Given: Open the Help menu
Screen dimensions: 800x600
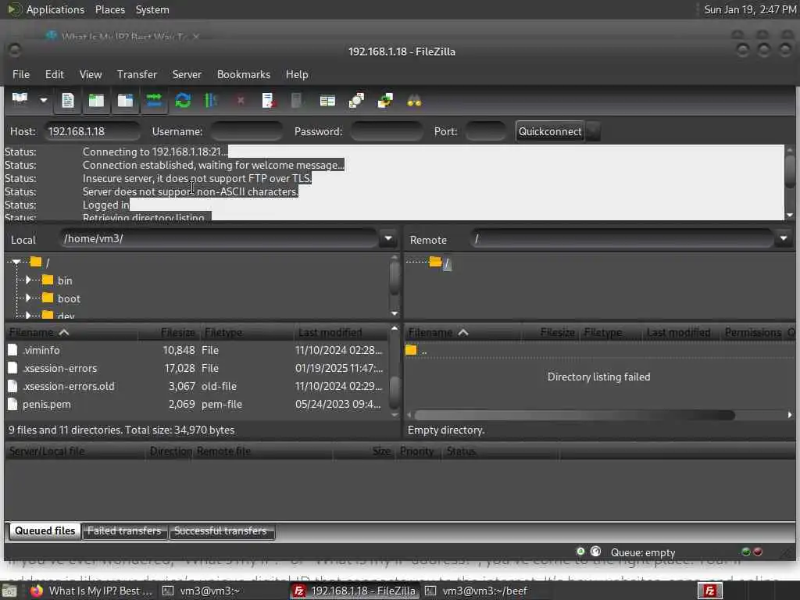Looking at the screenshot, I should [297, 74].
